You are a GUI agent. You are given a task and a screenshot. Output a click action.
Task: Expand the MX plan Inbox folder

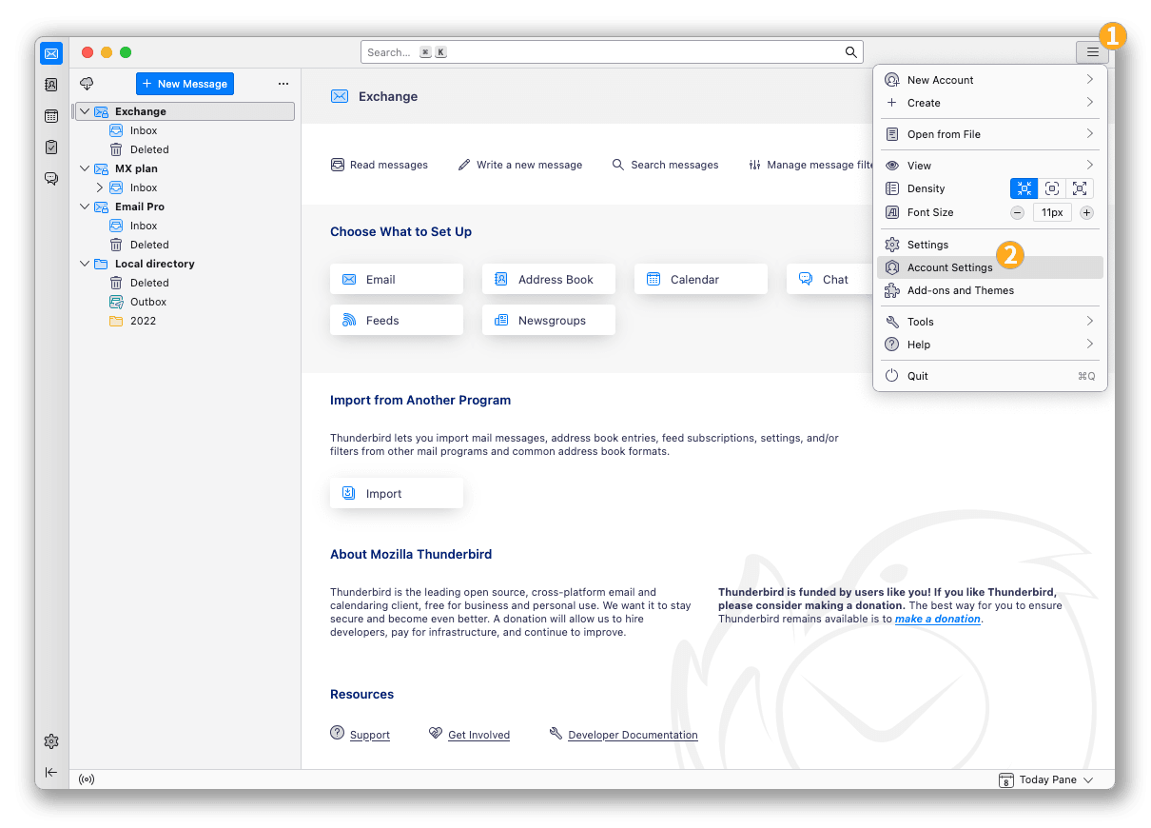100,187
